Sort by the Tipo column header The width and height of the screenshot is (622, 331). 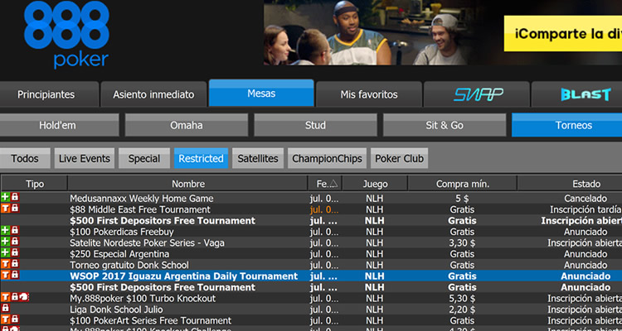(x=35, y=184)
